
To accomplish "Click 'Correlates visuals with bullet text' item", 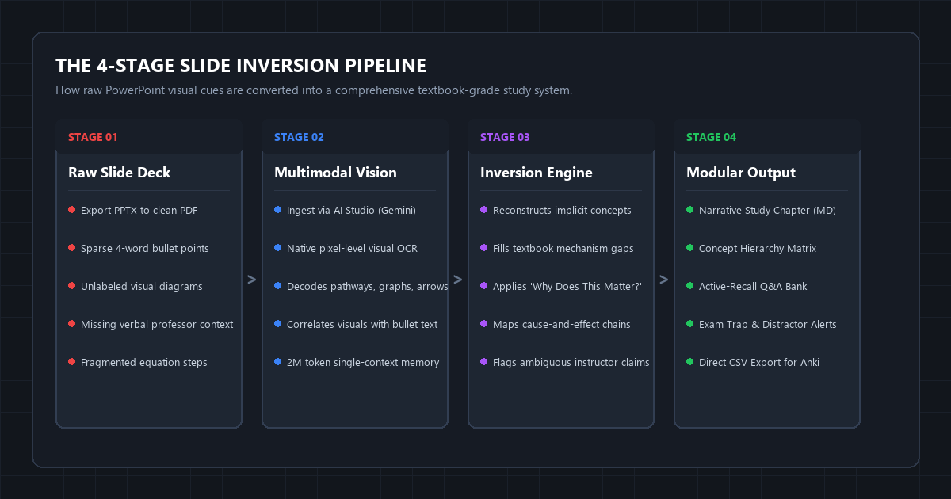I will click(x=362, y=325).
